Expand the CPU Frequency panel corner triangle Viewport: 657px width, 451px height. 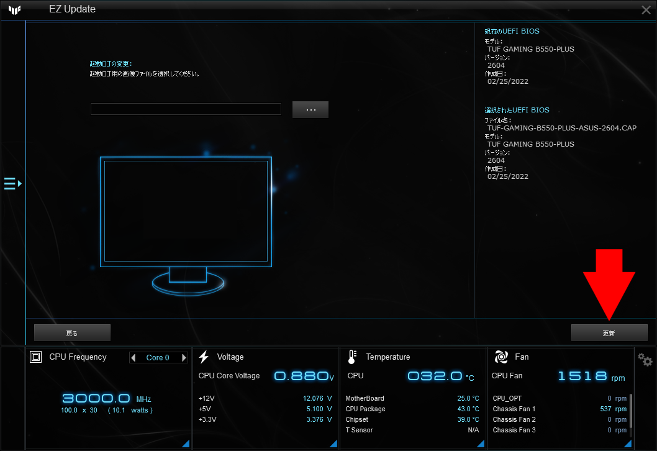(184, 443)
